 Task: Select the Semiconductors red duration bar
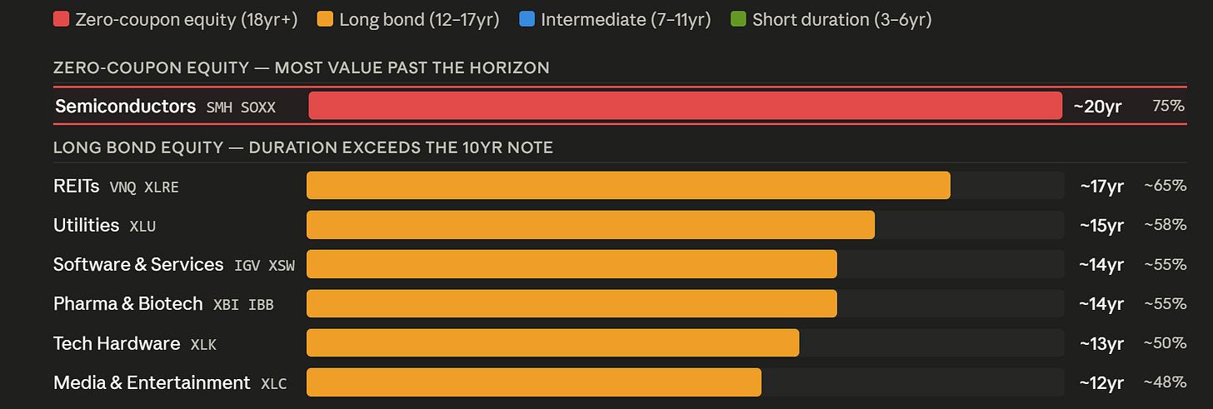click(x=685, y=106)
